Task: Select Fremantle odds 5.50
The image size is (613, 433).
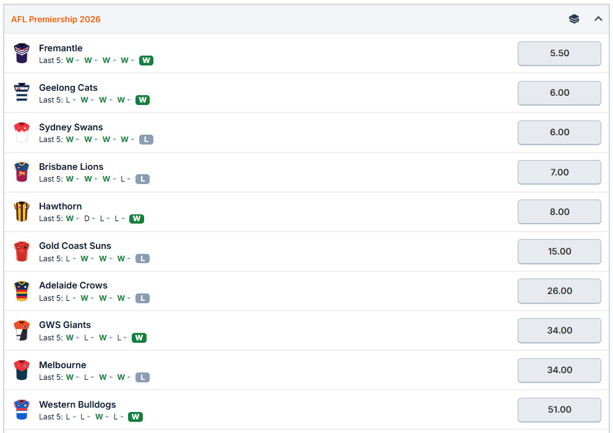Action: pyautogui.click(x=559, y=54)
